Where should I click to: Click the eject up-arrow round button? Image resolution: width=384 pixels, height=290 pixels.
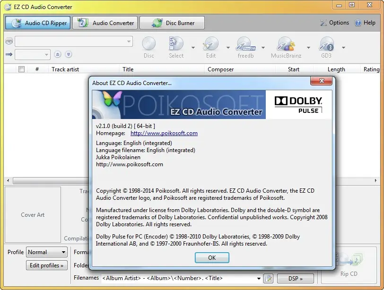58,54
